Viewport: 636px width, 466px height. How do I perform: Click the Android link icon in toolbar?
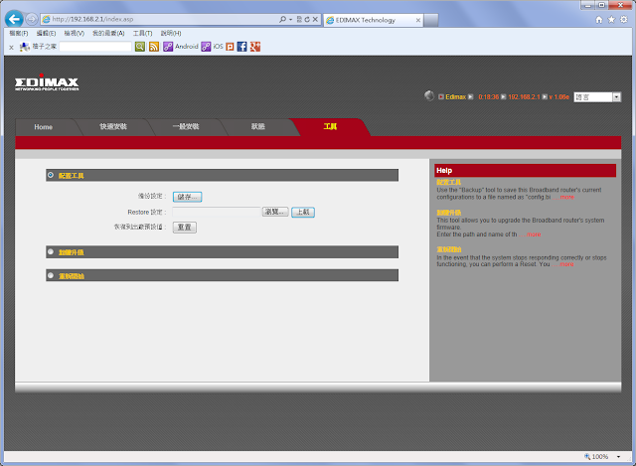[168, 47]
